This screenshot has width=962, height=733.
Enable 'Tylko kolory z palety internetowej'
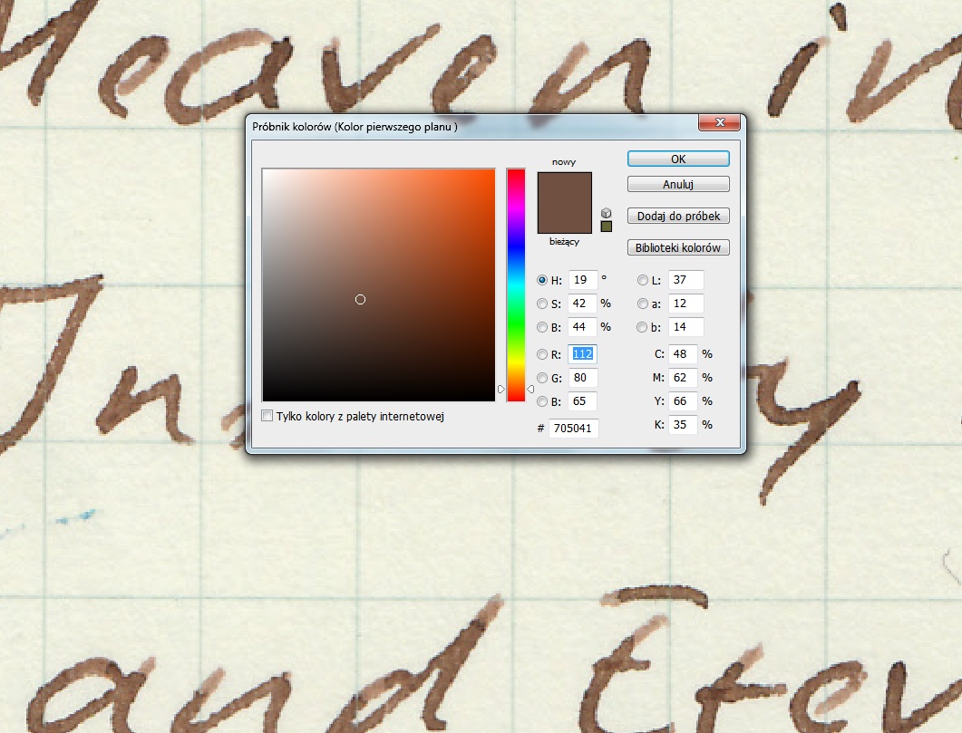coord(267,415)
